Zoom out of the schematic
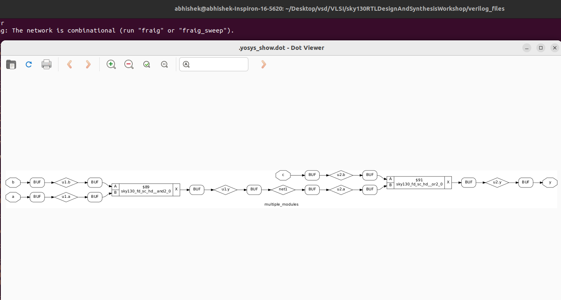 [x=129, y=64]
